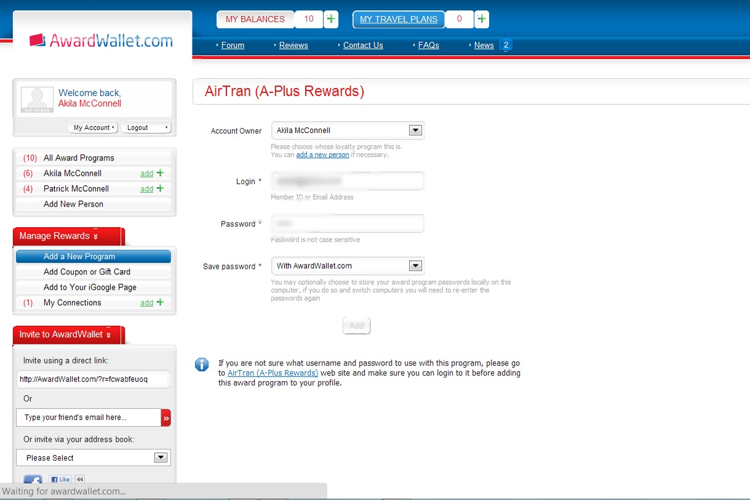Viewport: 750px width, 500px height.
Task: Click the 'add a new person' link
Action: (322, 155)
